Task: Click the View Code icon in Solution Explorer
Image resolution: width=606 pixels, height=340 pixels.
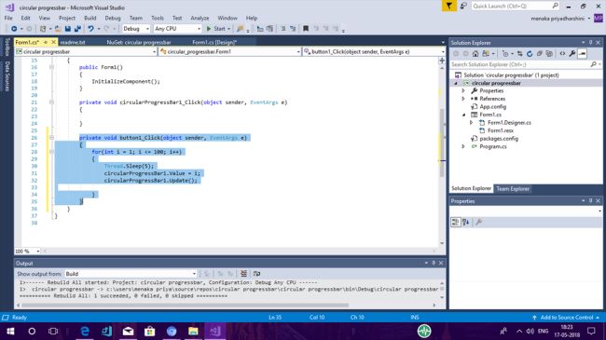Action: pyautogui.click(x=562, y=54)
